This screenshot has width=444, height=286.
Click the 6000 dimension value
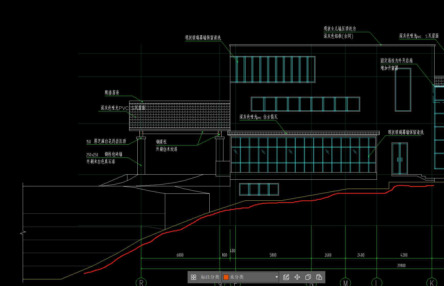point(180,255)
